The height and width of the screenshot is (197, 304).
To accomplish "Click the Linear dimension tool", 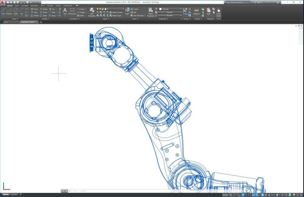I will click(81, 9).
